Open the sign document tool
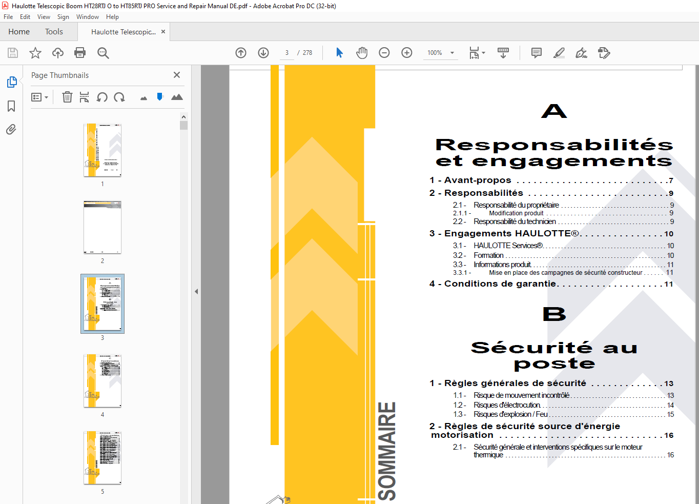 point(581,53)
